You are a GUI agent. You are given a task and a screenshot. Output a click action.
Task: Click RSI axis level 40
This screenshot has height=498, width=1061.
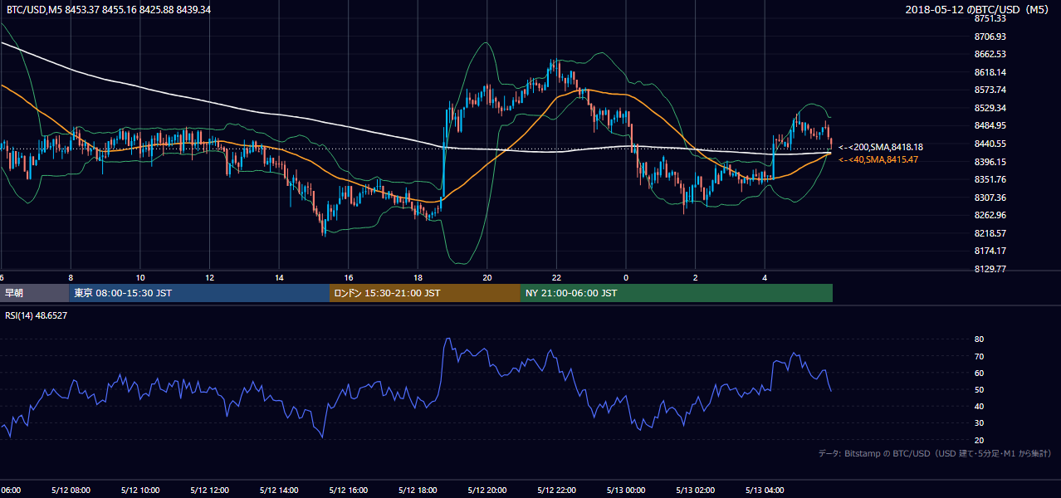pos(979,406)
